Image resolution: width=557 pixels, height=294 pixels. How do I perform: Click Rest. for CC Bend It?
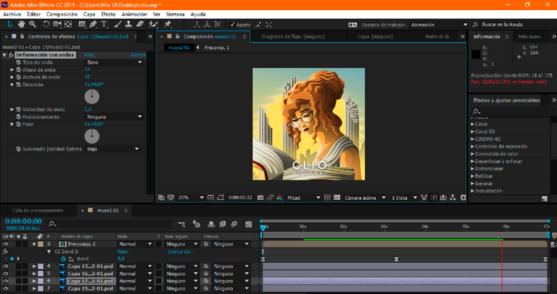pyautogui.click(x=123, y=251)
